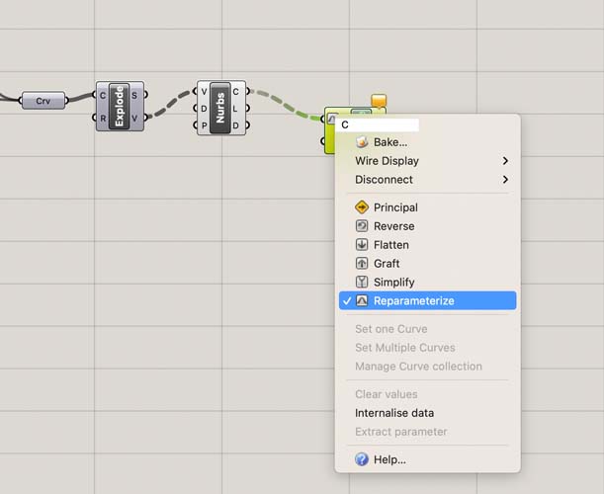Click the Simplify funnel icon
The height and width of the screenshot is (494, 604).
click(x=362, y=282)
